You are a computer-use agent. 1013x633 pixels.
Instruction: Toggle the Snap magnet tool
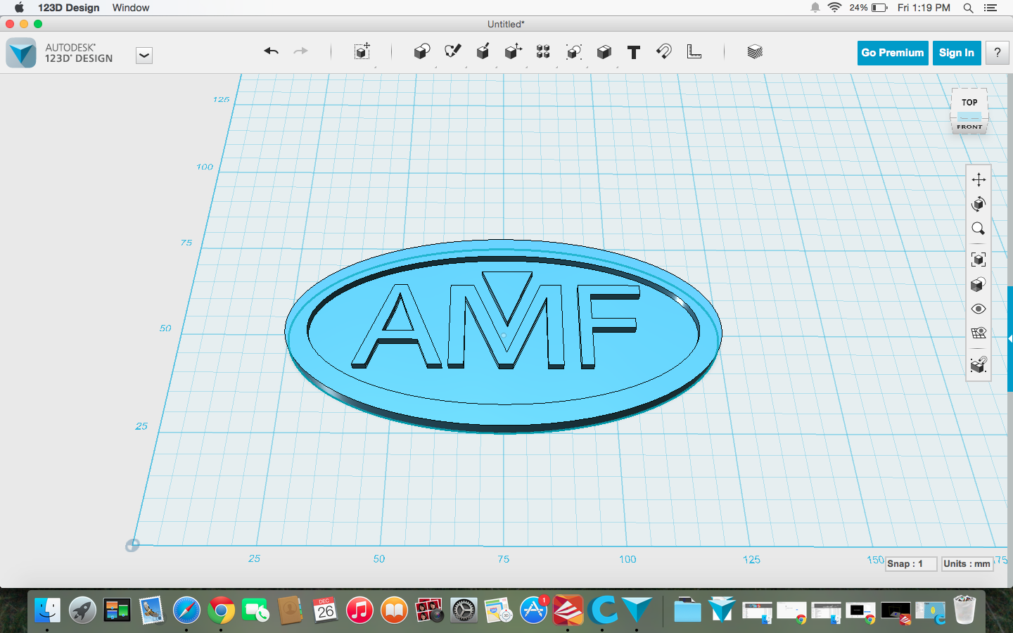coord(663,51)
